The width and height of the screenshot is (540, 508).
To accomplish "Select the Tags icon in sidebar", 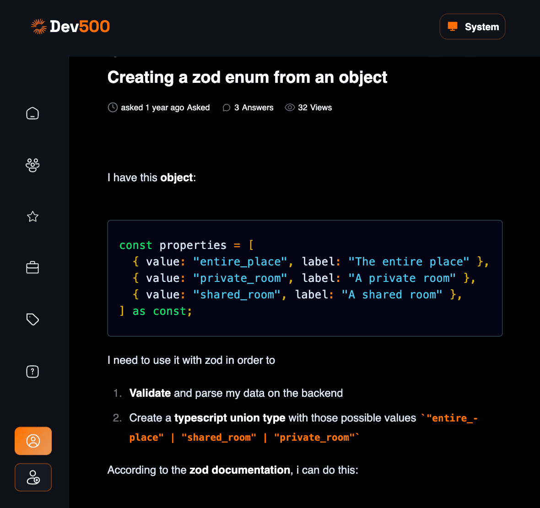I will click(x=32, y=319).
